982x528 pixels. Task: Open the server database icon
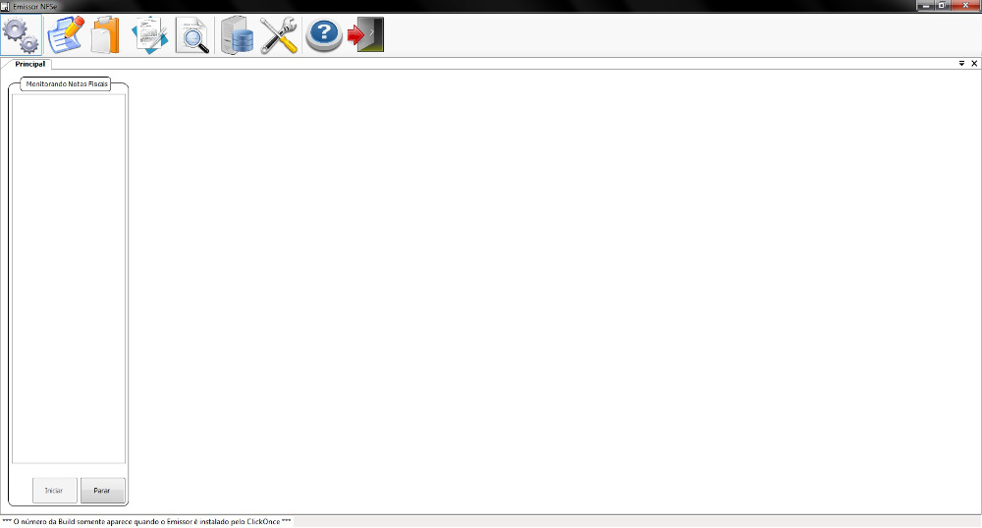pos(237,35)
